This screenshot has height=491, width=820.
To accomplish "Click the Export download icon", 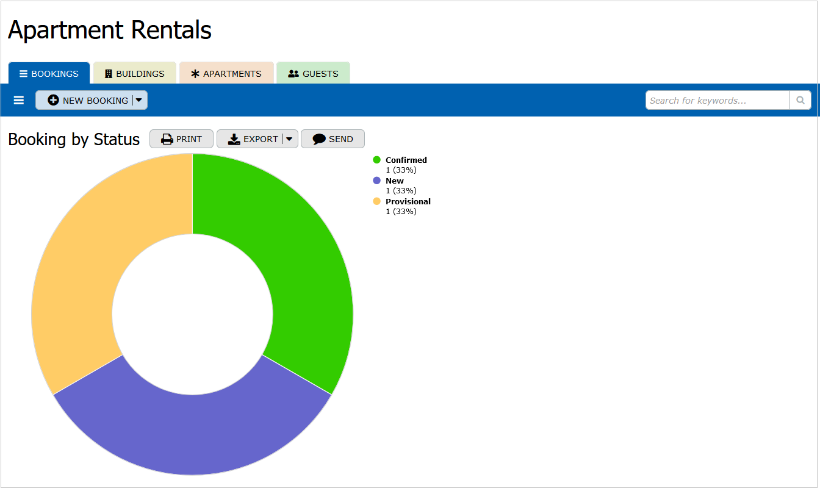I will pyautogui.click(x=234, y=139).
